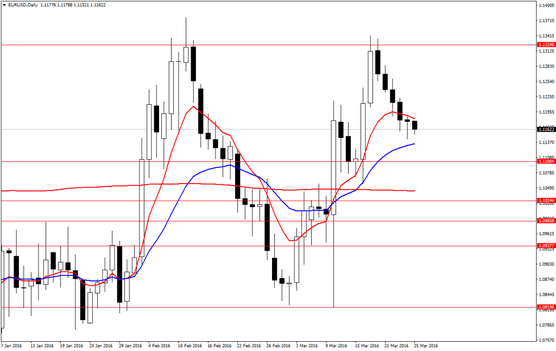The height and width of the screenshot is (351, 556).
Task: Select the red 1.10244 price level tag
Action: [x=546, y=200]
